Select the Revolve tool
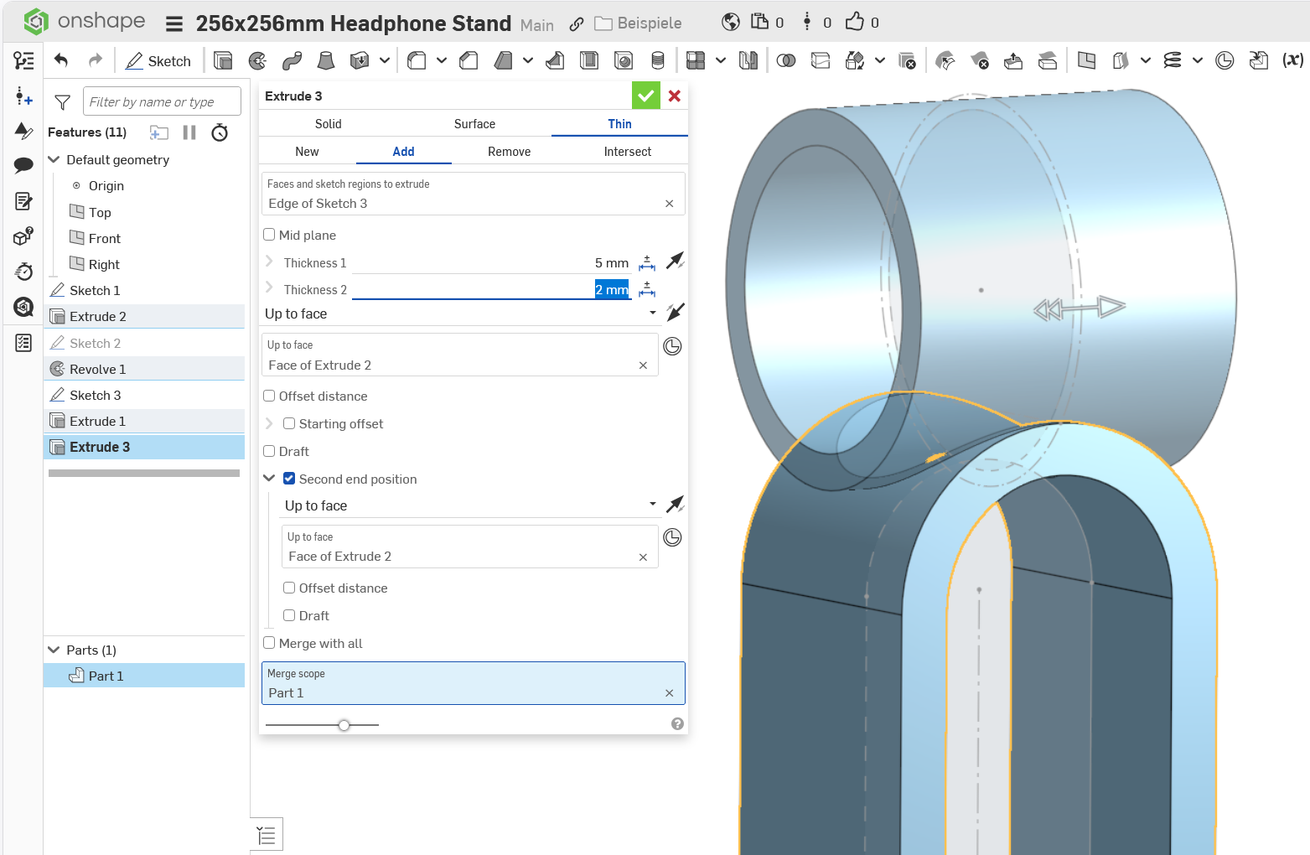Screen dimensions: 1310x855 (258, 60)
